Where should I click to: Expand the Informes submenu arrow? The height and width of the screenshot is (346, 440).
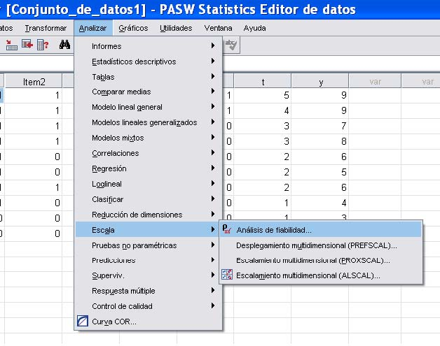[213, 45]
